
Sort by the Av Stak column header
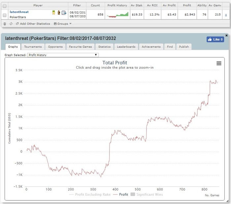point(137,6)
